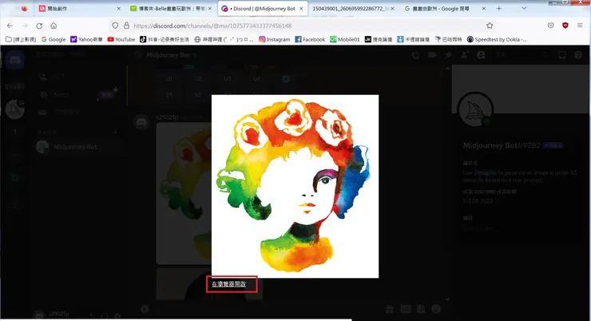Click dimmed U1 upscale button behind preview
This screenshot has width=591, height=321.
pos(169,79)
